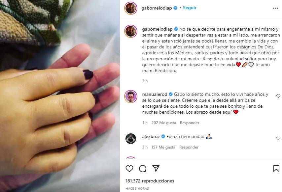This screenshot has height=192, width=282.
Task: Open gabomelodiap profile picture in header
Action: pos(131,8)
